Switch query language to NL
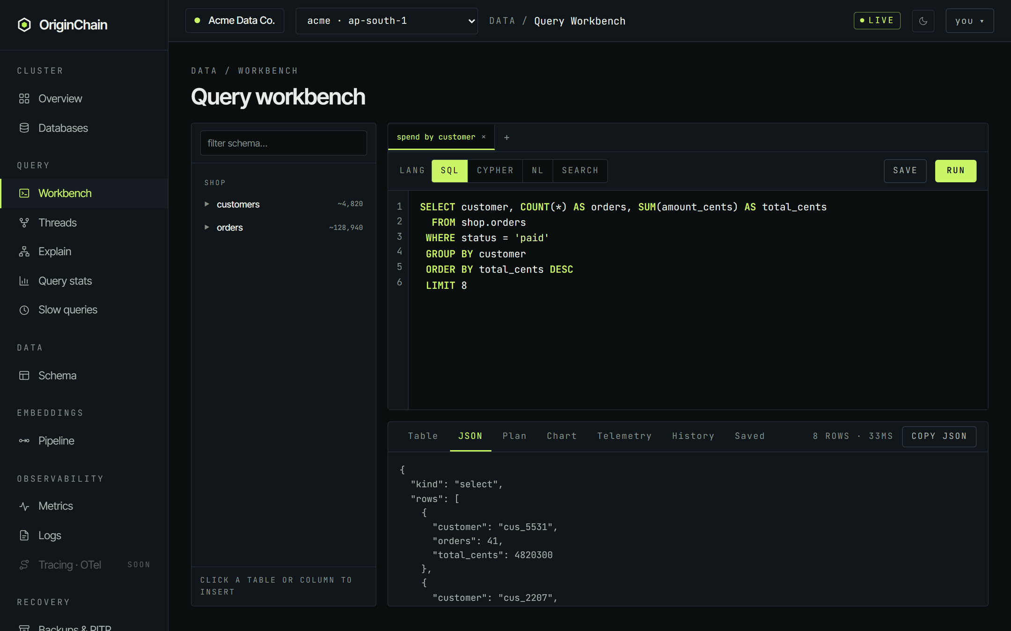 pos(538,171)
